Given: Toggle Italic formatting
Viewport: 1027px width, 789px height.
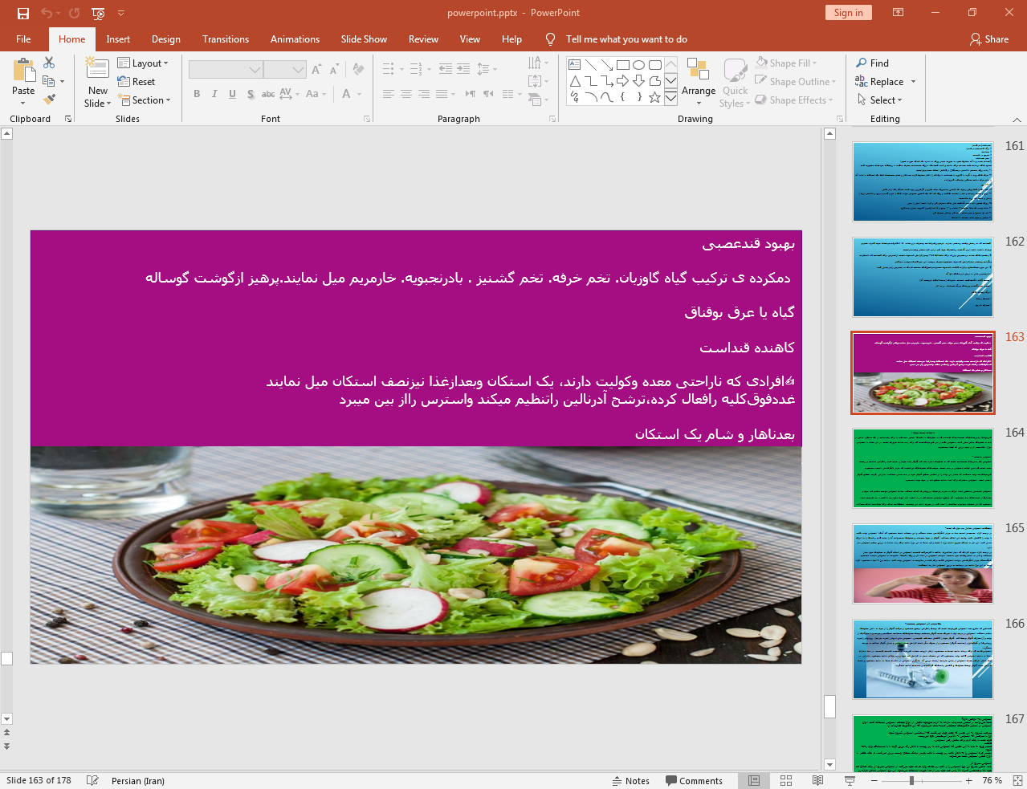Looking at the screenshot, I should coord(214,94).
